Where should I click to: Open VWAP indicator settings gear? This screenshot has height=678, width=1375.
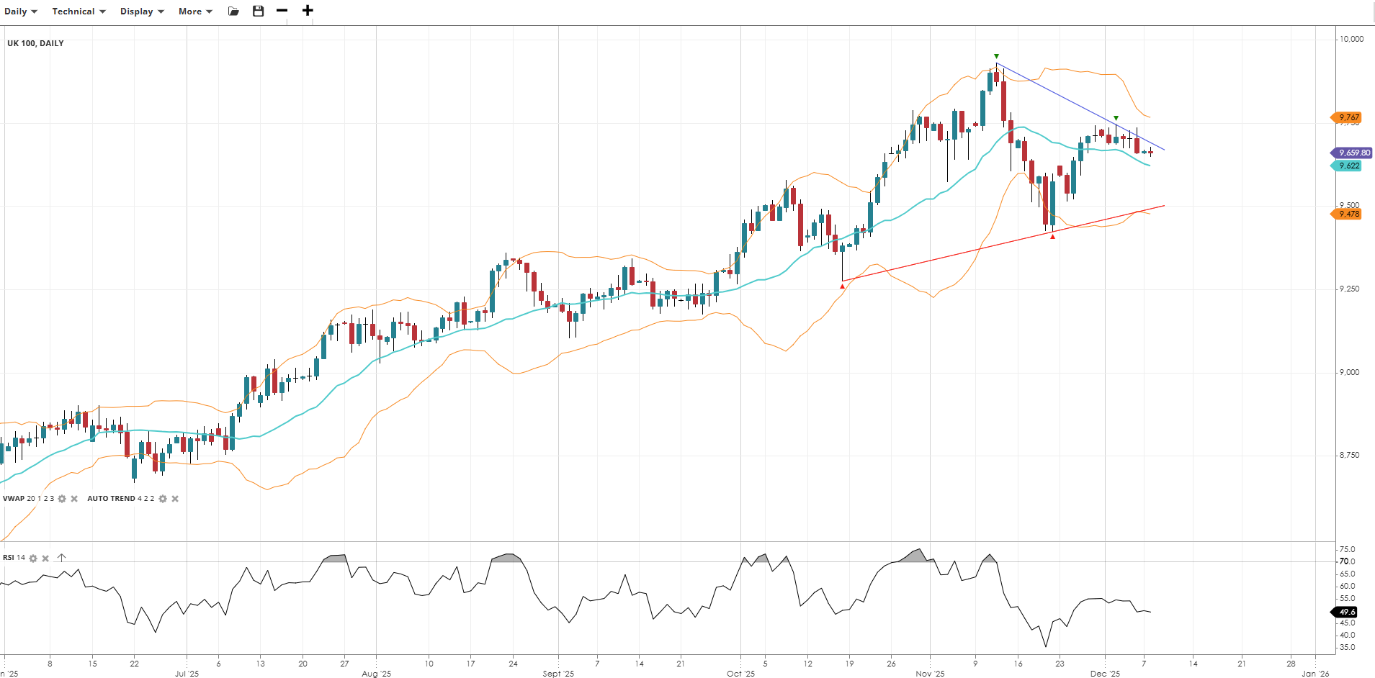[x=62, y=499]
